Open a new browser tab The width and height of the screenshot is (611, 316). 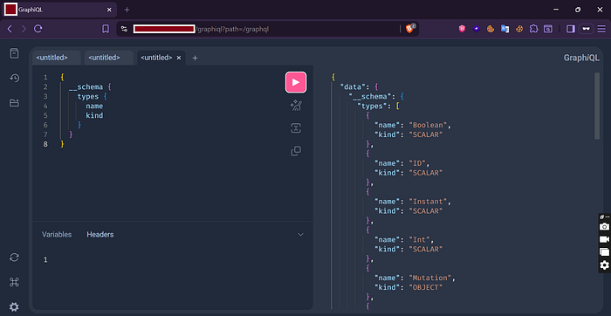(127, 10)
